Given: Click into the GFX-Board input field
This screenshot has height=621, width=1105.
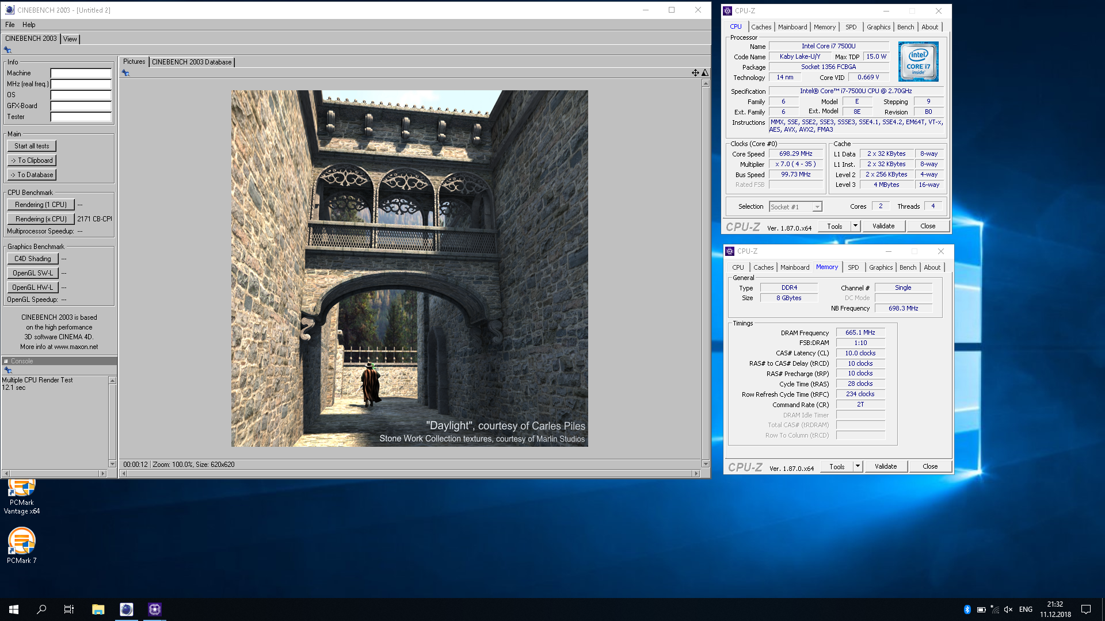Looking at the screenshot, I should 81,106.
